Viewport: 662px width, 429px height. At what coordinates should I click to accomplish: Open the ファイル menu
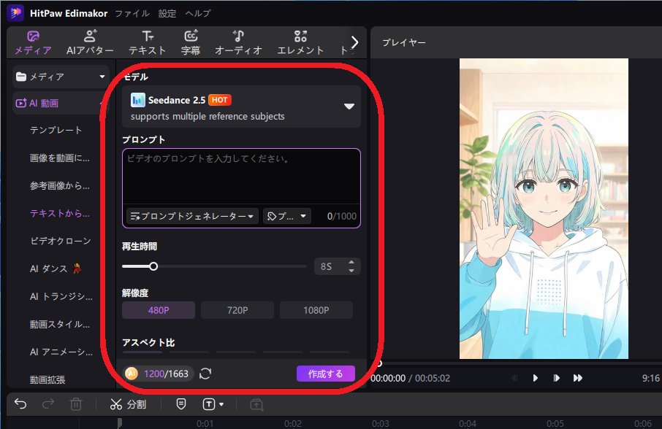point(132,13)
